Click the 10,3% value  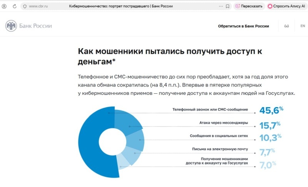270,137
